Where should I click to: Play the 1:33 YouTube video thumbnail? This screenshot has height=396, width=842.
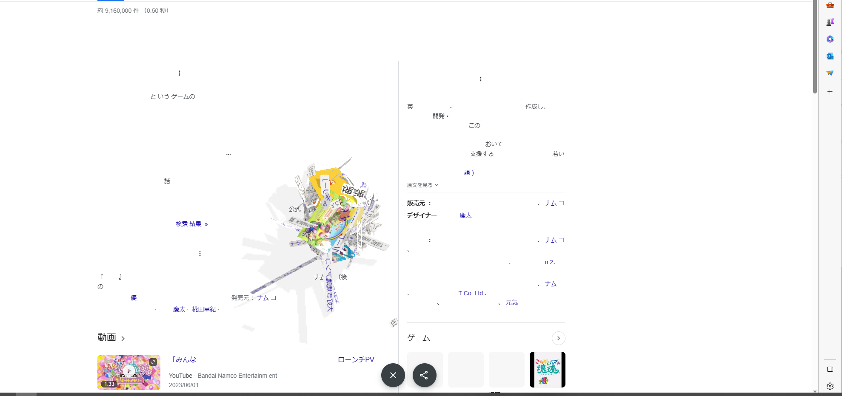(129, 372)
